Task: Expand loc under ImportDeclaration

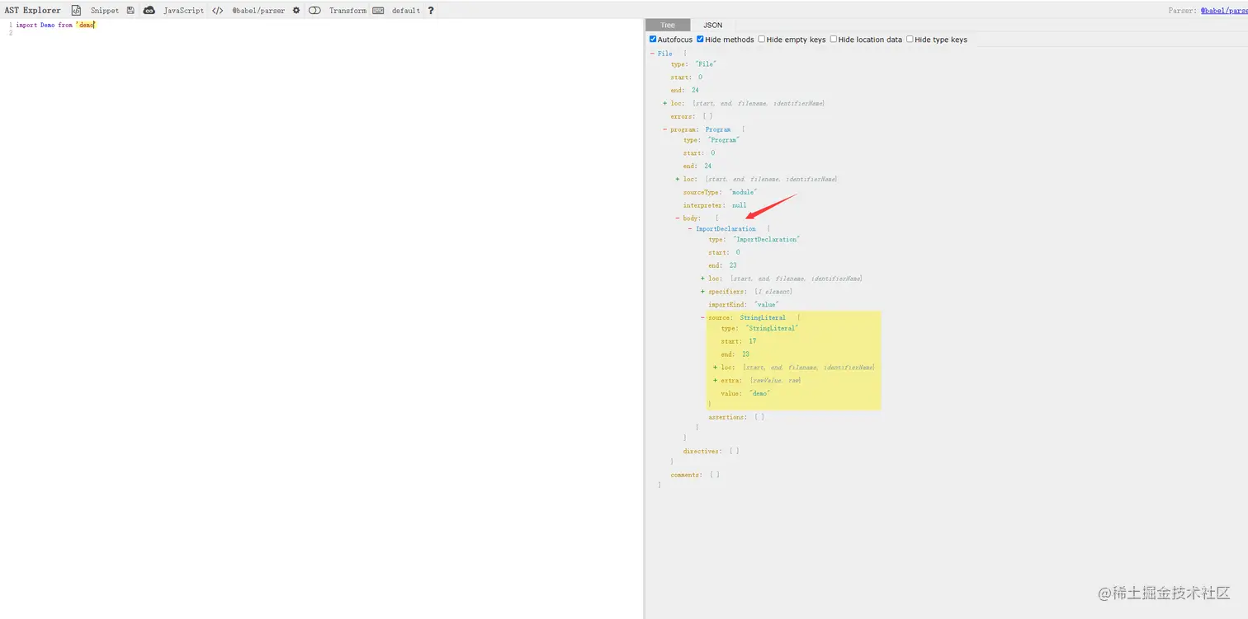Action: 702,279
